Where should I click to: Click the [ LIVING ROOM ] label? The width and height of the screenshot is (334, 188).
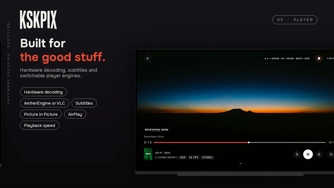[166, 157]
